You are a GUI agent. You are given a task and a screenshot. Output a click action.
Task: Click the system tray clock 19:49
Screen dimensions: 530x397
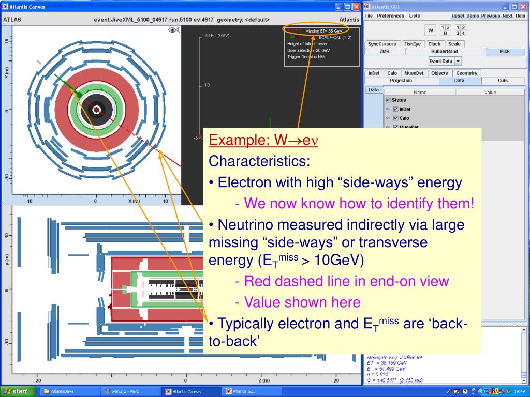[x=520, y=392]
